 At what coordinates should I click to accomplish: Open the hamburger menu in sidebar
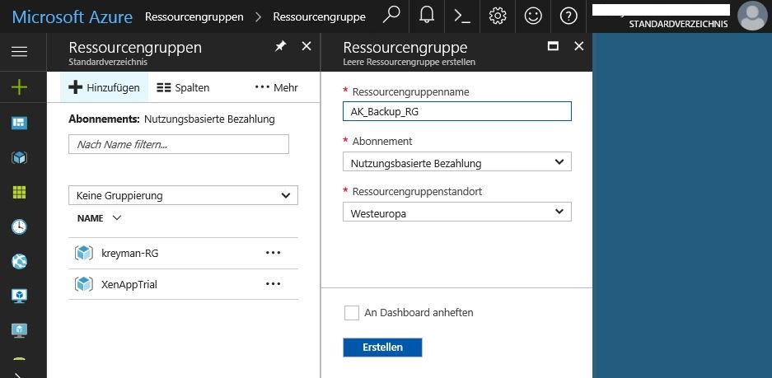[x=19, y=51]
